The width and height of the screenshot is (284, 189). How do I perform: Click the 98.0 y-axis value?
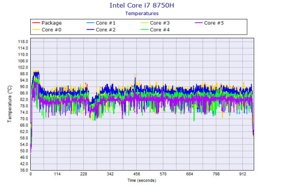(24, 74)
